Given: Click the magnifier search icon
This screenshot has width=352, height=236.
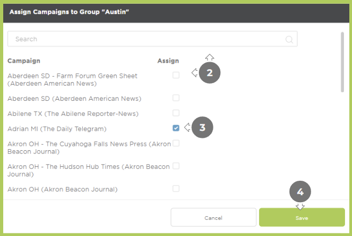Looking at the screenshot, I should 289,40.
